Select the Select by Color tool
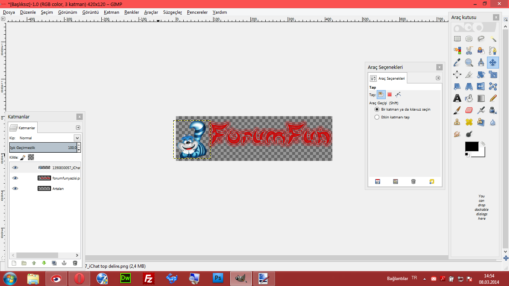This screenshot has width=509, height=286. (x=457, y=50)
